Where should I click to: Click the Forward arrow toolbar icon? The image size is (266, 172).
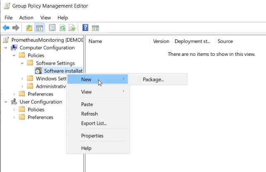click(x=16, y=28)
